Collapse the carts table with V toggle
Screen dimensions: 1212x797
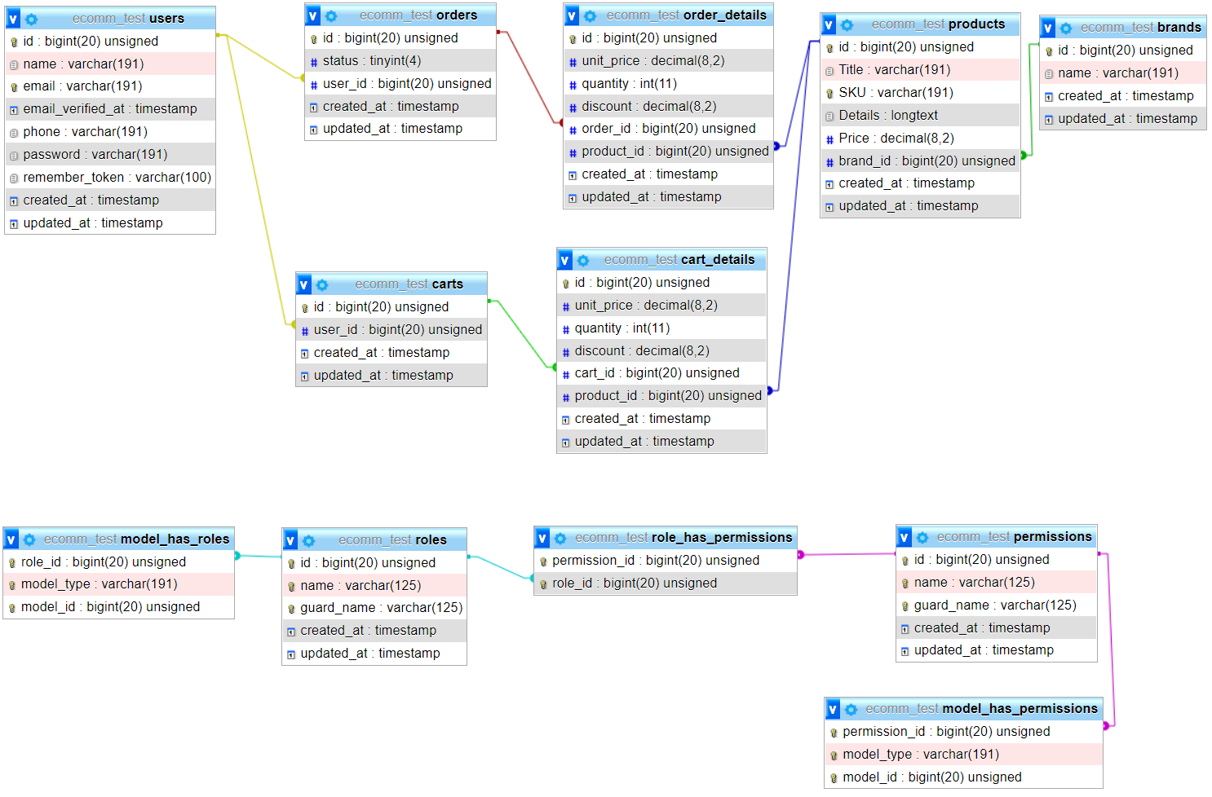pyautogui.click(x=304, y=284)
